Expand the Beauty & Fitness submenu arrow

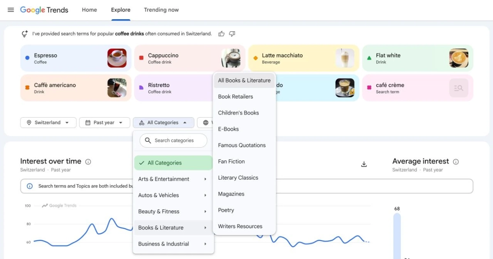[205, 212]
